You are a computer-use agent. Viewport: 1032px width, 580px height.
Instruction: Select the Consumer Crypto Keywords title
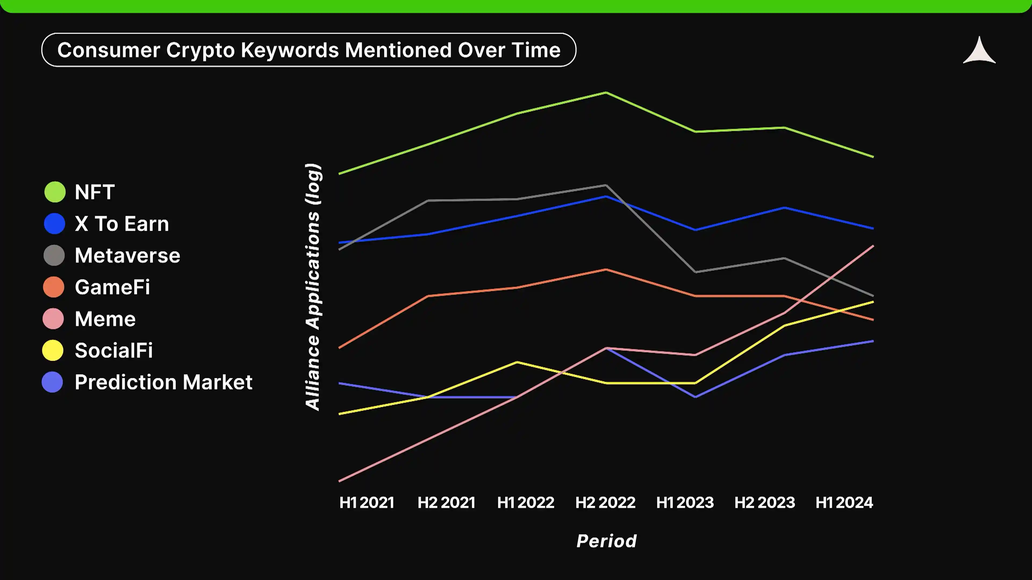309,50
